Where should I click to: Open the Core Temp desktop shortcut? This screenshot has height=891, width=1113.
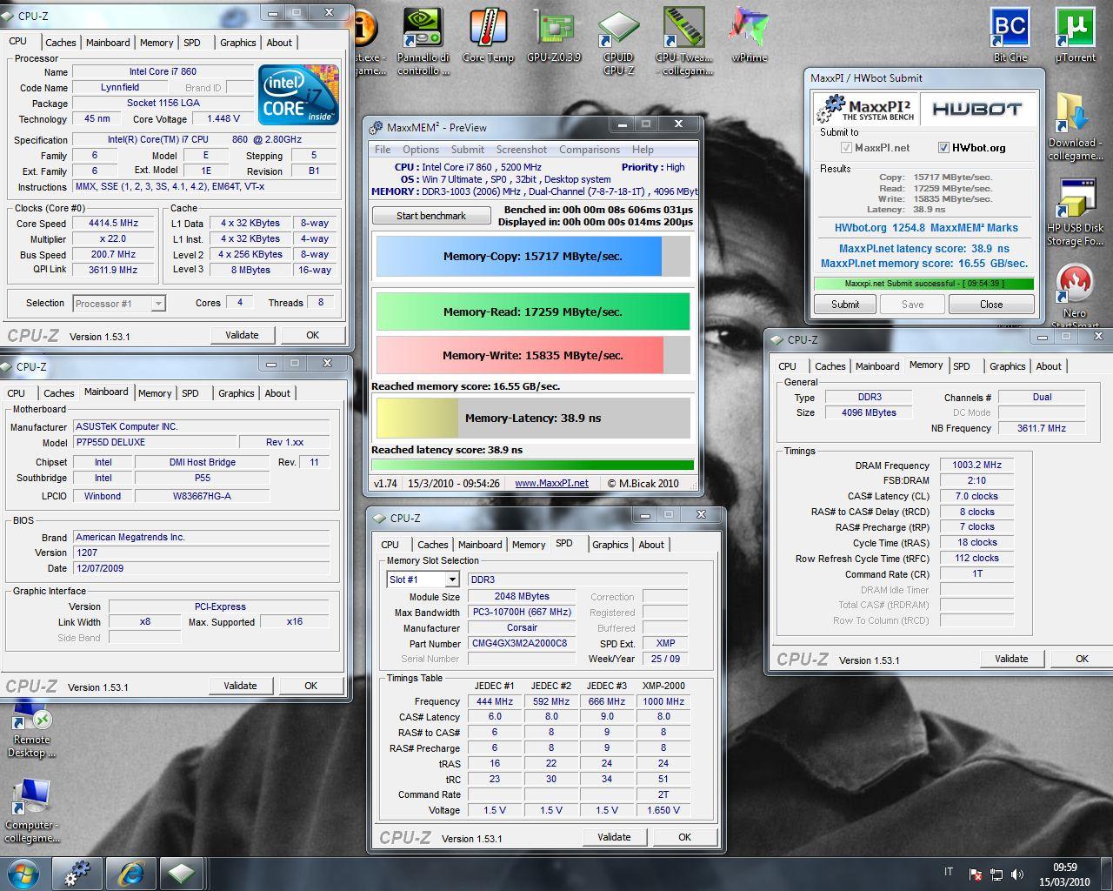pyautogui.click(x=488, y=37)
